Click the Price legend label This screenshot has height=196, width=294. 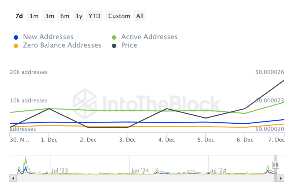click(129, 45)
